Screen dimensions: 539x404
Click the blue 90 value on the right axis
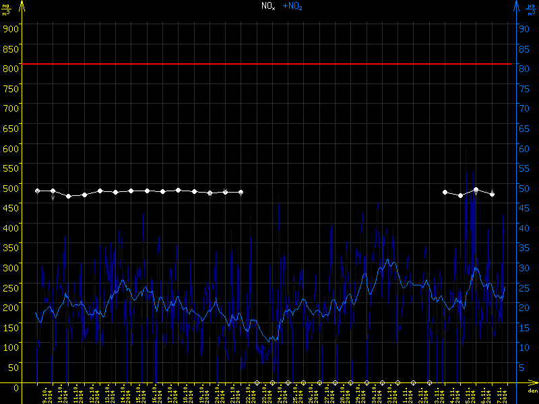(x=521, y=28)
